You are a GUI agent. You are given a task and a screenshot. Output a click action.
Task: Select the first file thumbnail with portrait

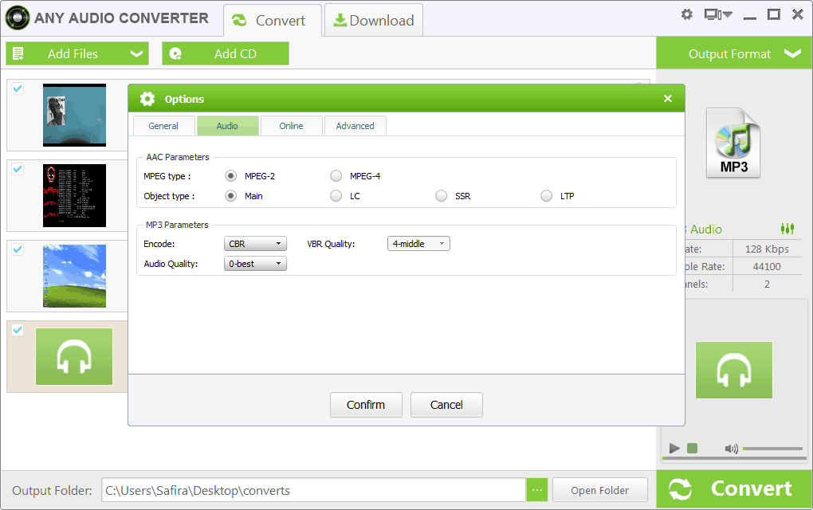coord(74,115)
